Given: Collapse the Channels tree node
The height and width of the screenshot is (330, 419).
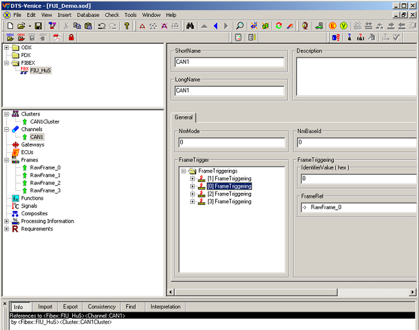Looking at the screenshot, I should (7, 129).
